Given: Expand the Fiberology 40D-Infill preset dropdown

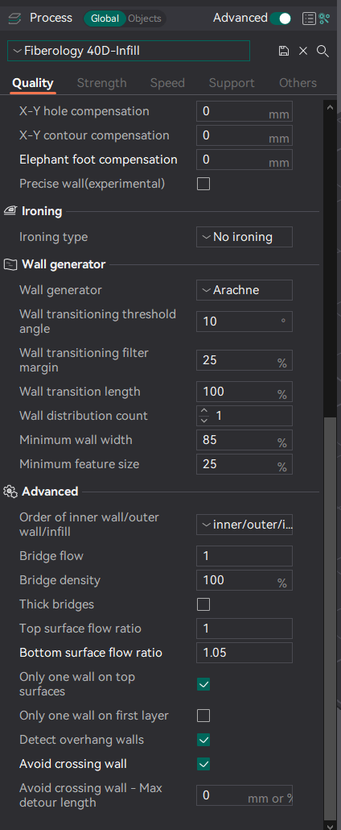Looking at the screenshot, I should tap(129, 51).
